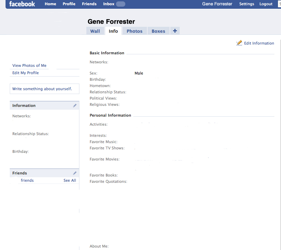Open the Wall tab
This screenshot has width=281, height=250.
(95, 31)
